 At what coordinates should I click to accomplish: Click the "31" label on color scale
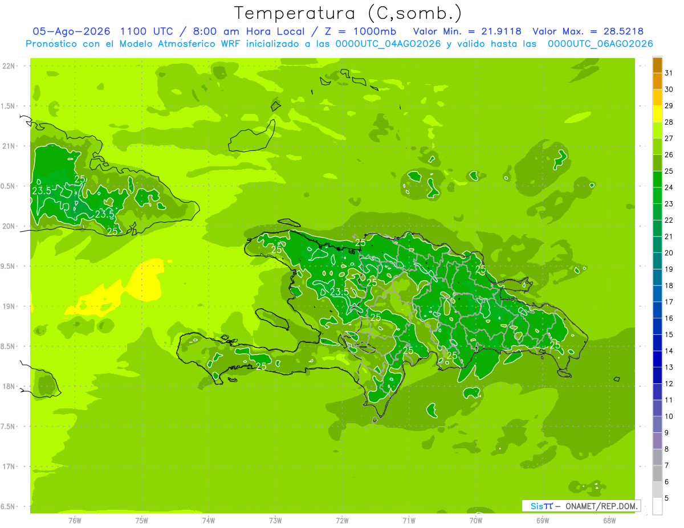tap(669, 73)
